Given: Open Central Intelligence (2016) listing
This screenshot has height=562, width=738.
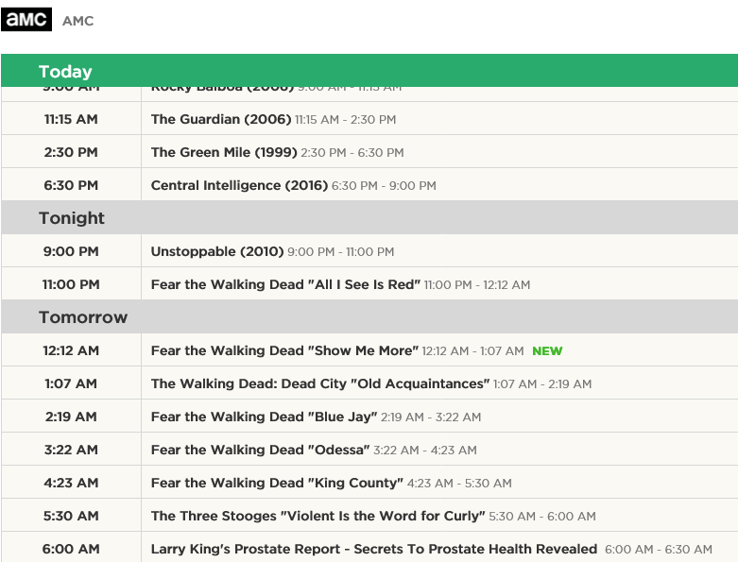Looking at the screenshot, I should click(x=239, y=185).
